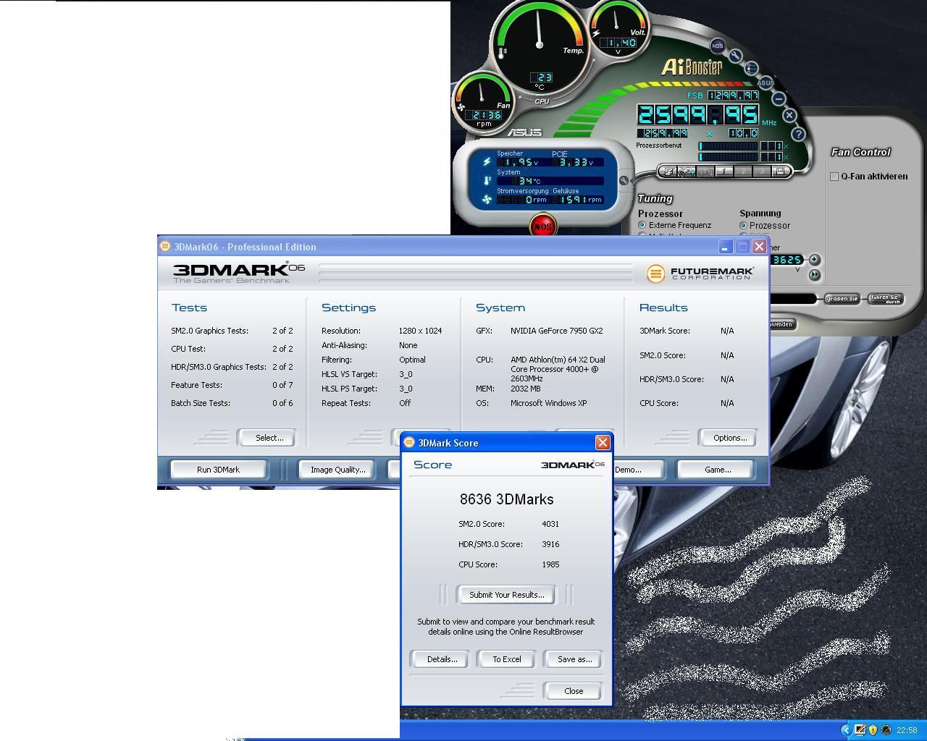Viewport: 927px width, 741px height.
Task: Click Run 3DMark button
Action: (218, 470)
